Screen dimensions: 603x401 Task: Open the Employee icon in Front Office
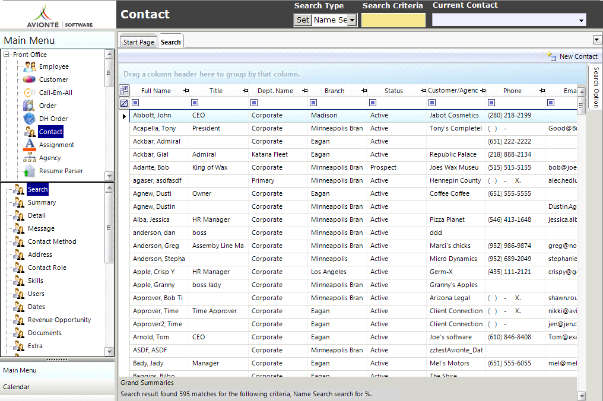point(30,66)
